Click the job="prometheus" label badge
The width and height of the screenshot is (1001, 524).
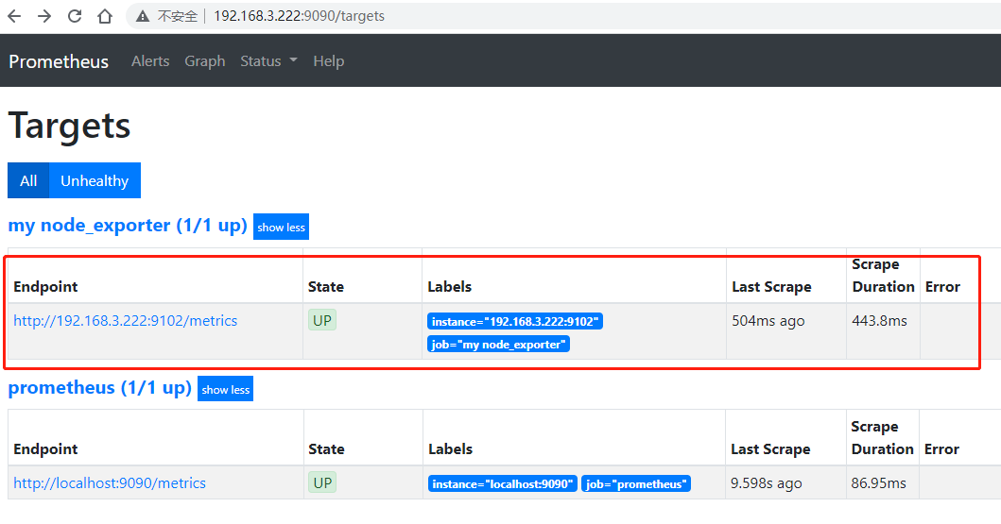(x=636, y=483)
